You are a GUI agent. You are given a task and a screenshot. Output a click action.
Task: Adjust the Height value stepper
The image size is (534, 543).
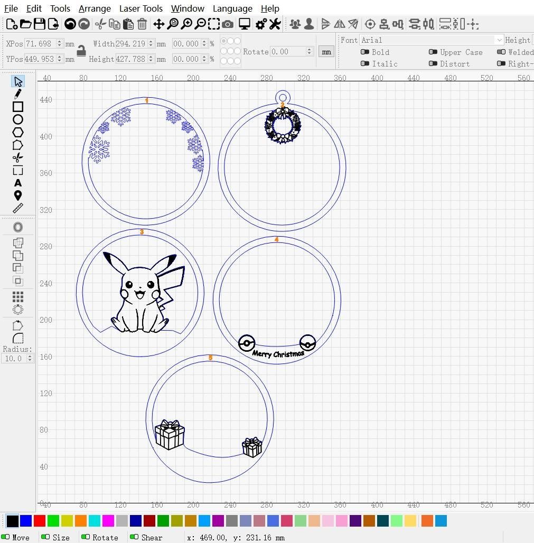tap(151, 59)
